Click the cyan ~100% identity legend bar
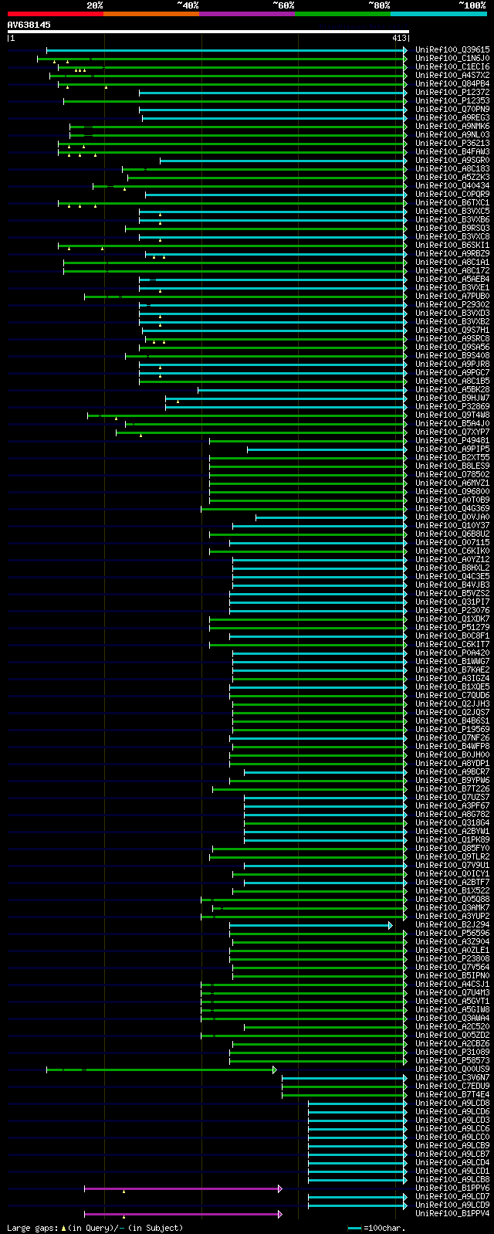The height and width of the screenshot is (1234, 494). 438,13
